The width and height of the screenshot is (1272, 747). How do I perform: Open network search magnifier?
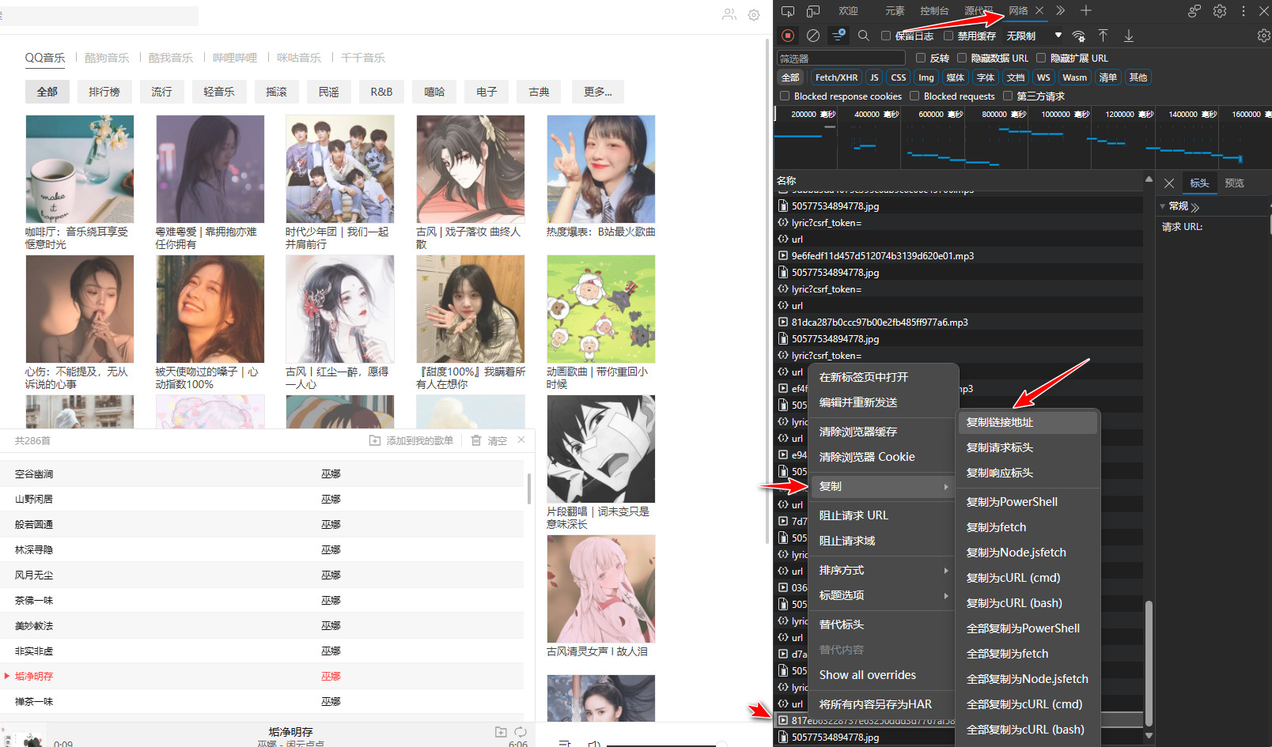pyautogui.click(x=864, y=36)
